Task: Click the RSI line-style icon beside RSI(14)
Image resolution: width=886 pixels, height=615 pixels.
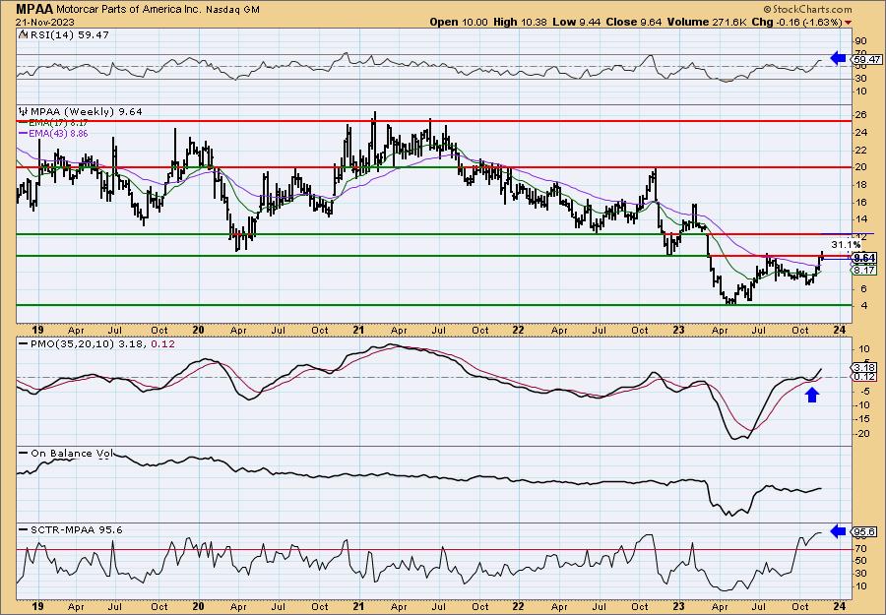Action: (23, 34)
